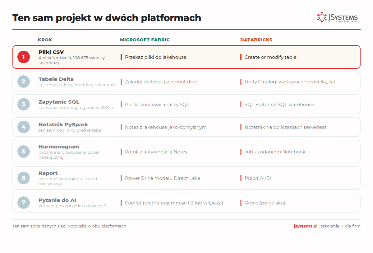Click 'sprzedaż netto wg regionu w 2025 r.' description

(76, 108)
